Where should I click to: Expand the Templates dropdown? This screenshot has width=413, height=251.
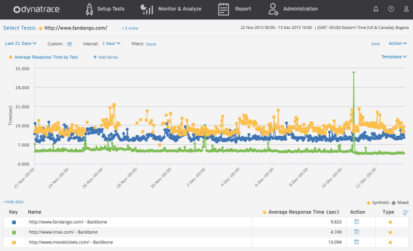point(394,57)
